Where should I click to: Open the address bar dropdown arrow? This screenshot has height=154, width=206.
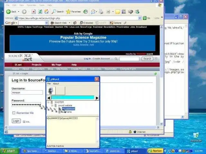click(x=140, y=18)
